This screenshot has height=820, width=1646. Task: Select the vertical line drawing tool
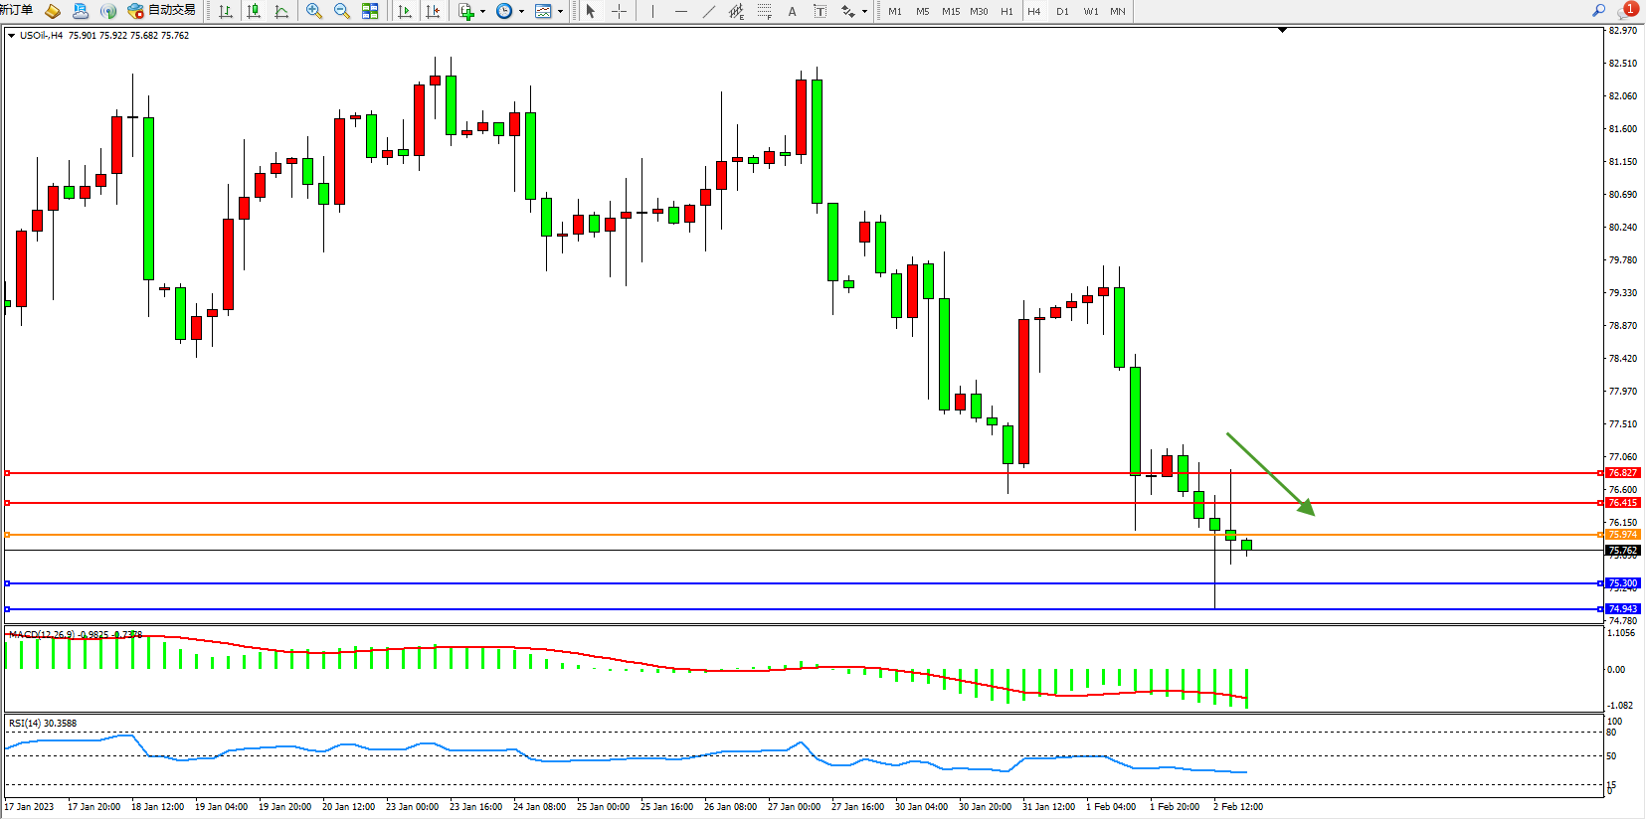tap(652, 11)
